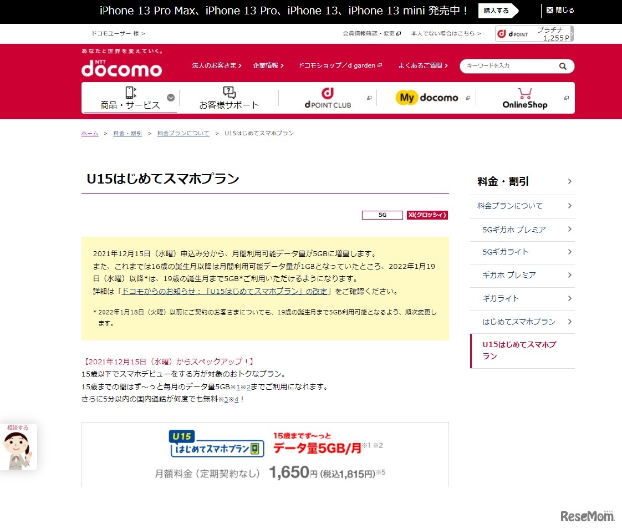622x529 pixels.
Task: Open the d POINT balance badge
Action: pos(534,34)
